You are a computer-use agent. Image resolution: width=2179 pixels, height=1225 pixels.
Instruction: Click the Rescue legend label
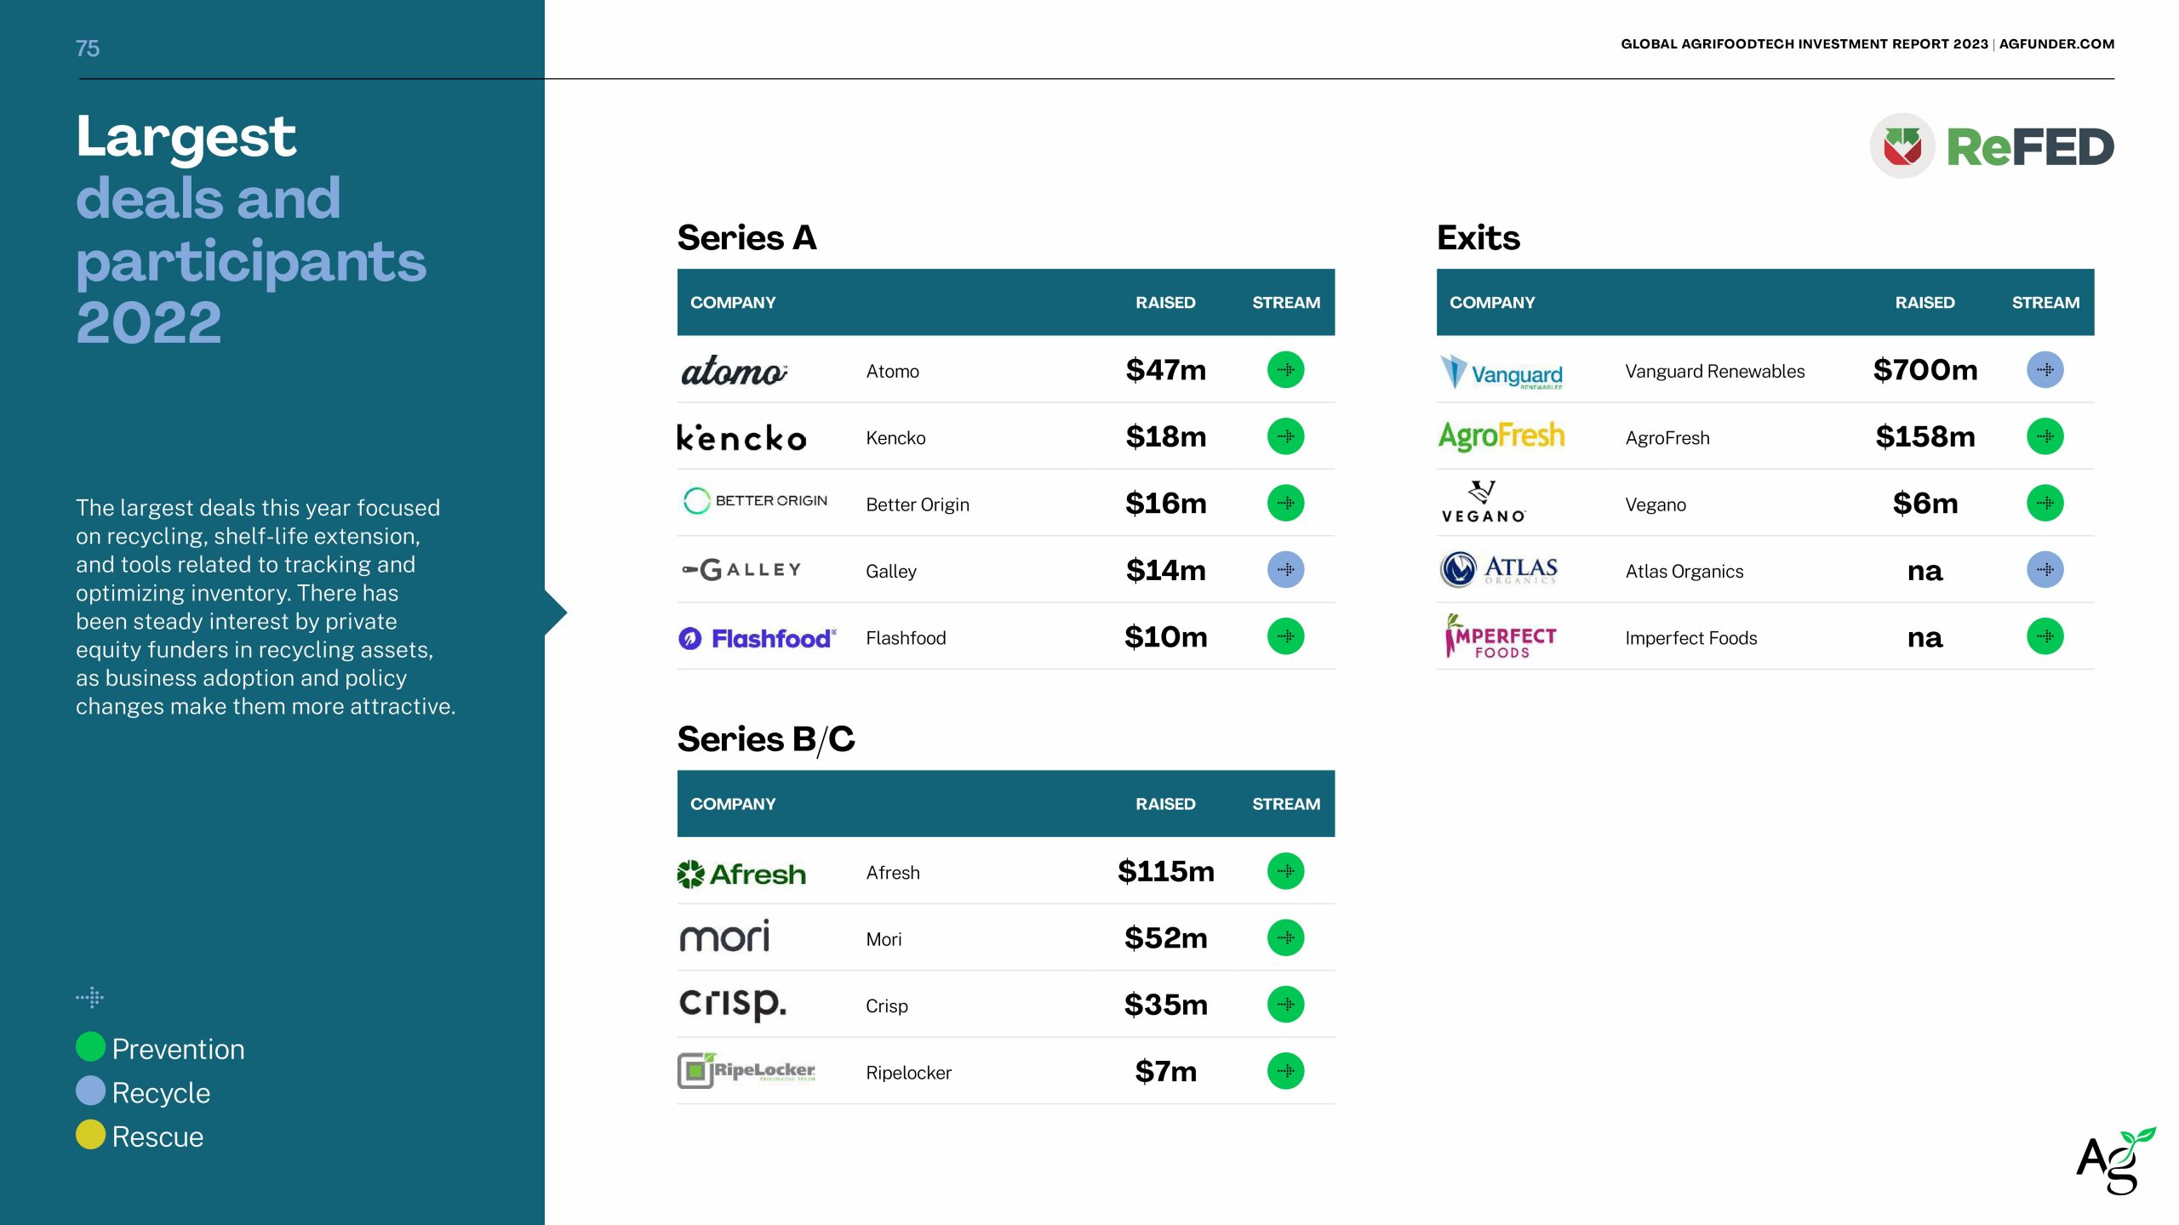click(x=157, y=1137)
